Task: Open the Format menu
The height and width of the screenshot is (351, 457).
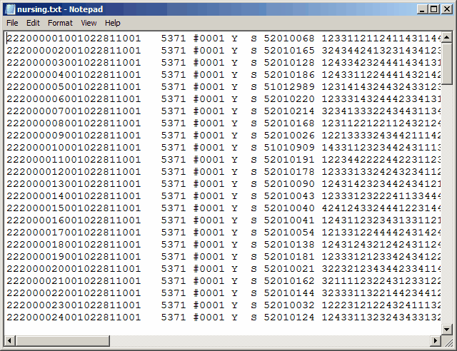Action: [60, 23]
